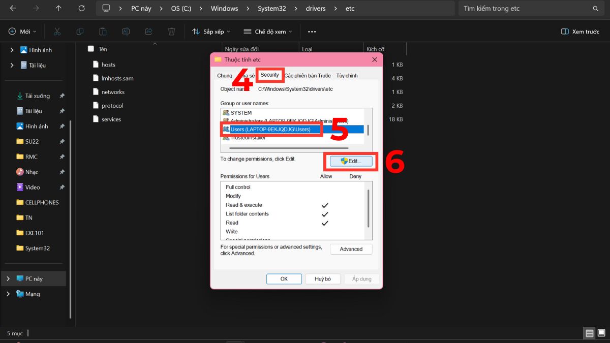Click the Cut (scissors) toolbar icon
Image resolution: width=610 pixels, height=343 pixels.
pyautogui.click(x=57, y=32)
